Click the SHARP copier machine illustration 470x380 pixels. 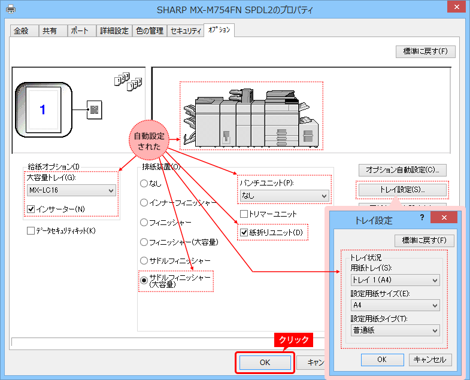click(251, 115)
